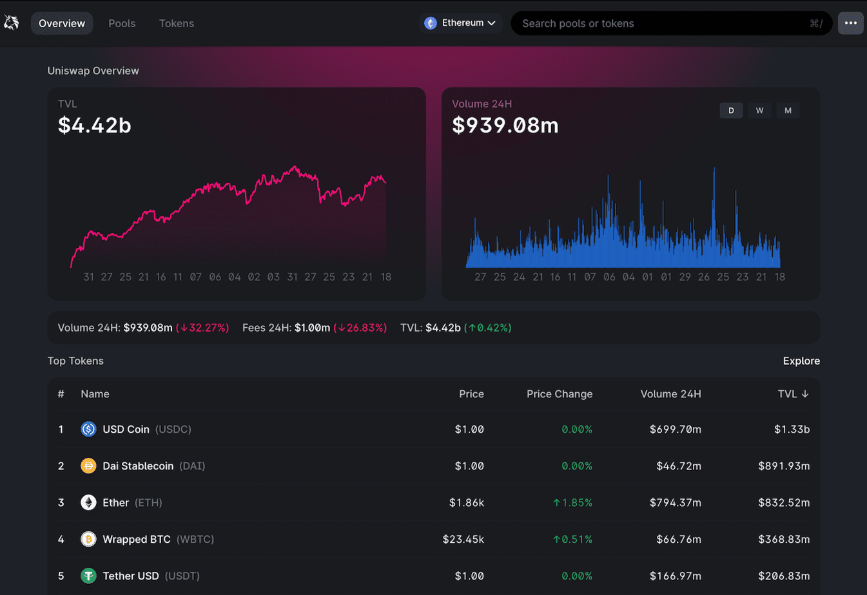867x595 pixels.
Task: Click the TVL line chart
Action: pyautogui.click(x=229, y=216)
